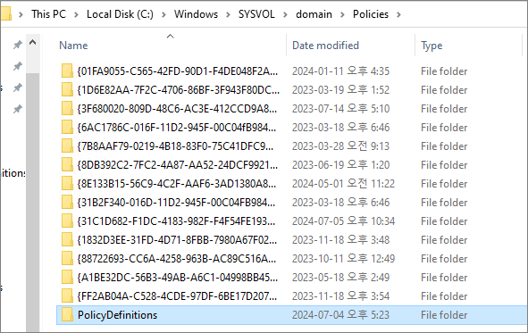
Task: Expand the chevron after Windows breadcrumb
Action: [x=229, y=14]
